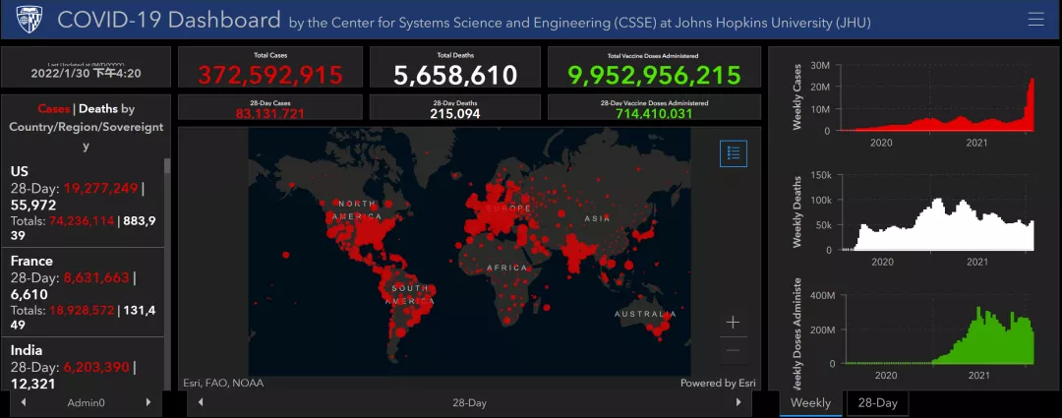Viewport: 1062px width, 418px height.
Task: Click the ASIA map label
Action: pos(598,218)
